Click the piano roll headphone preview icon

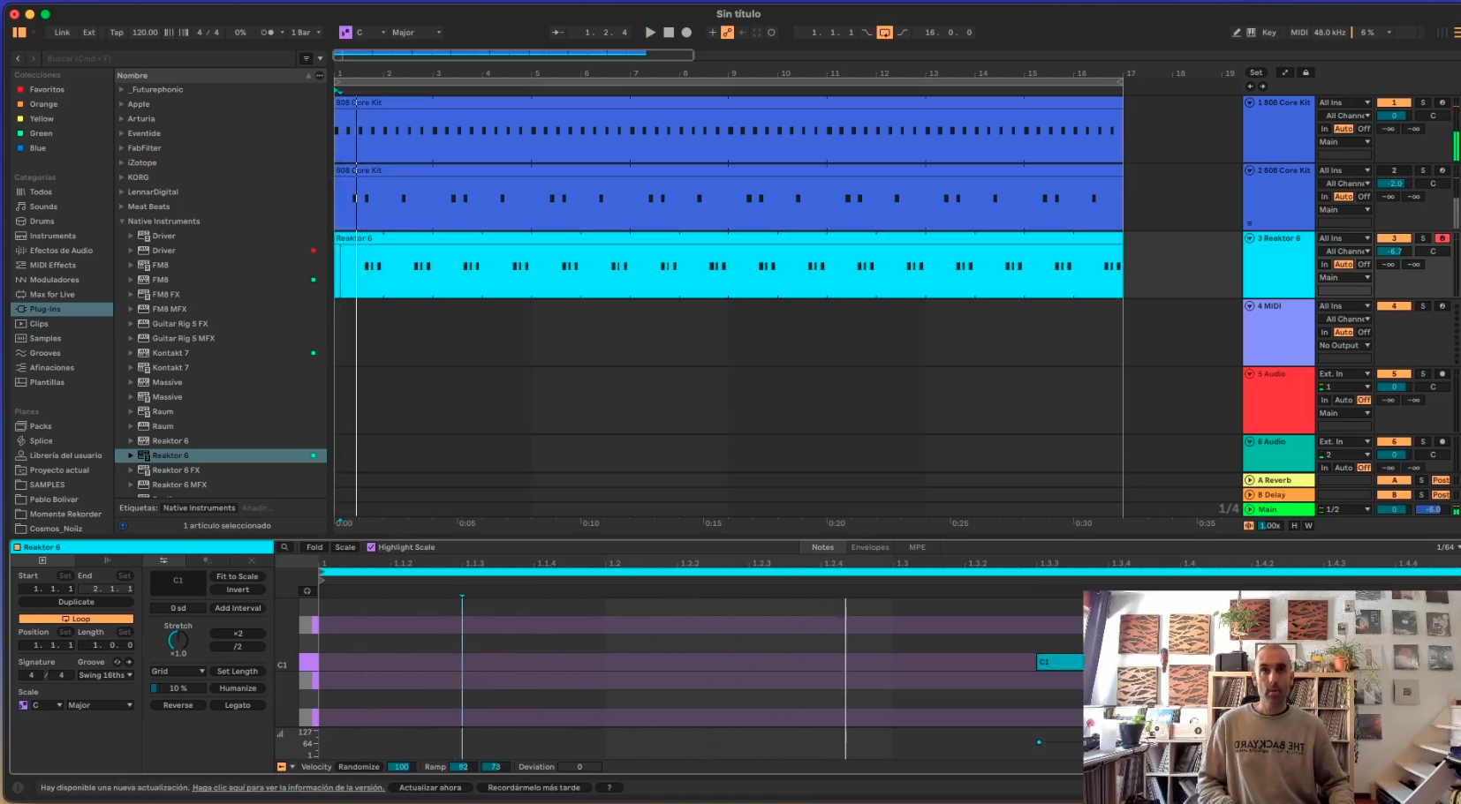point(307,591)
